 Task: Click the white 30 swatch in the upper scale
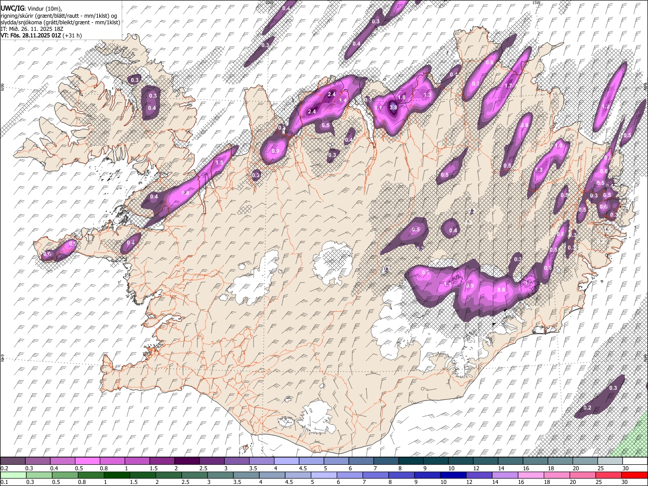635,461
